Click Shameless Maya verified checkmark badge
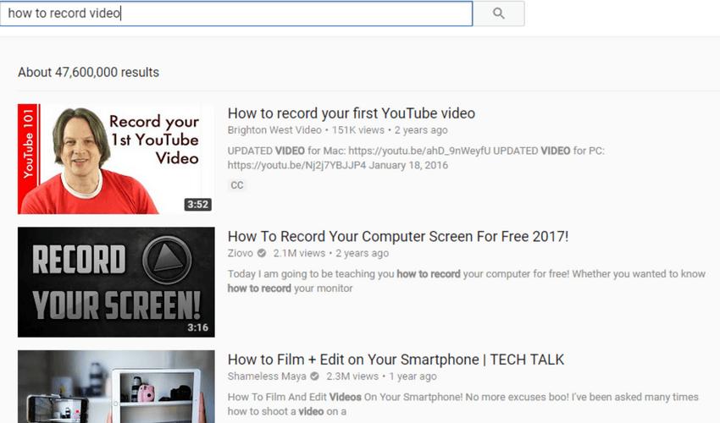 pos(314,376)
